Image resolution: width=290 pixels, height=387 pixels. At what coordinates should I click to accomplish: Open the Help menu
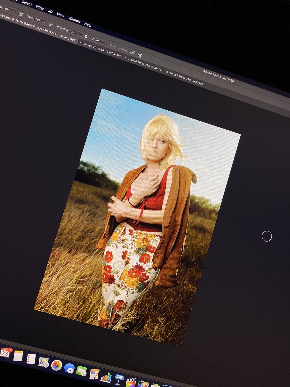coord(88,25)
